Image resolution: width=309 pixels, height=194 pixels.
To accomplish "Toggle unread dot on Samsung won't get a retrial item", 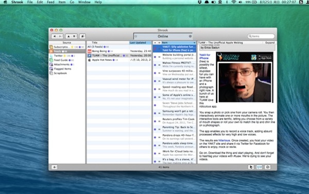I will 155,113.
